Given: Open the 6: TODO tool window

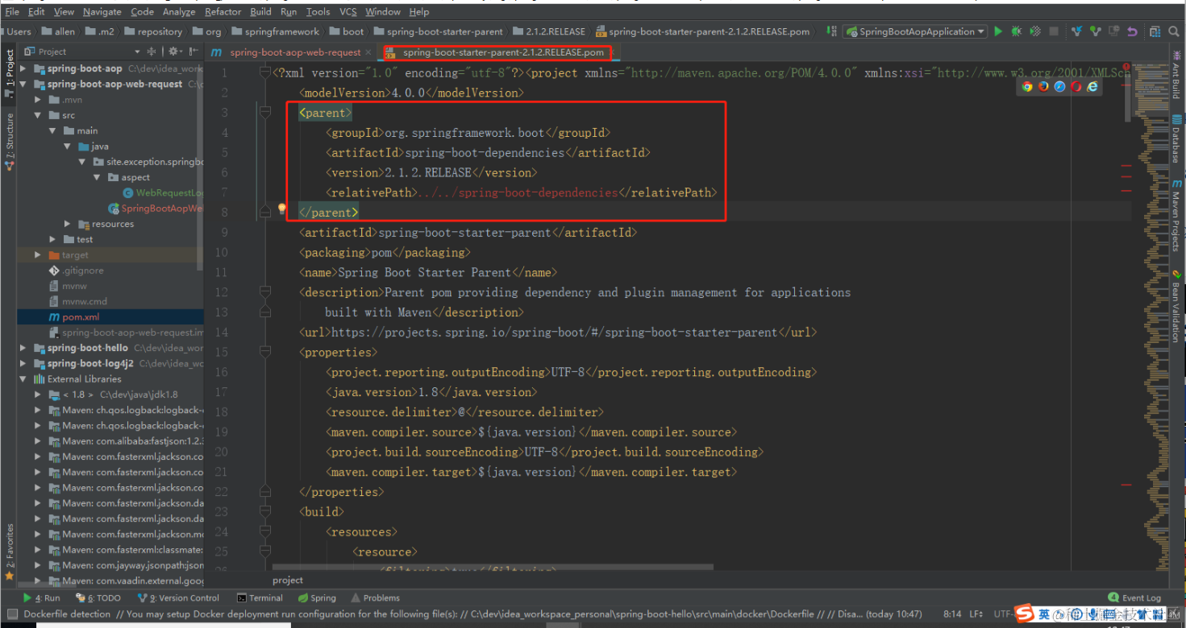Looking at the screenshot, I should (98, 598).
